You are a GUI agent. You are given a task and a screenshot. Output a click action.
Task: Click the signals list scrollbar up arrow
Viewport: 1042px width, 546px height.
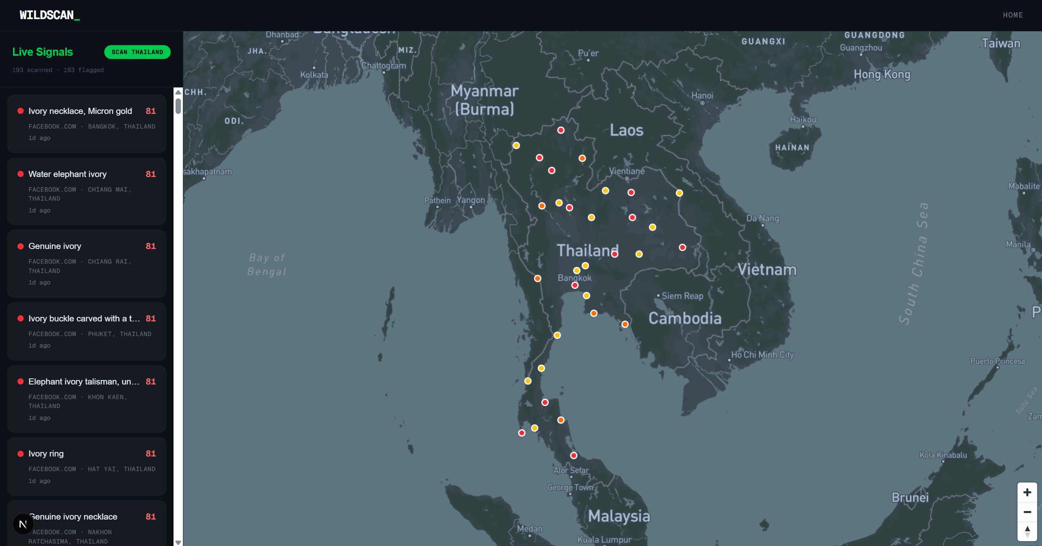point(178,92)
